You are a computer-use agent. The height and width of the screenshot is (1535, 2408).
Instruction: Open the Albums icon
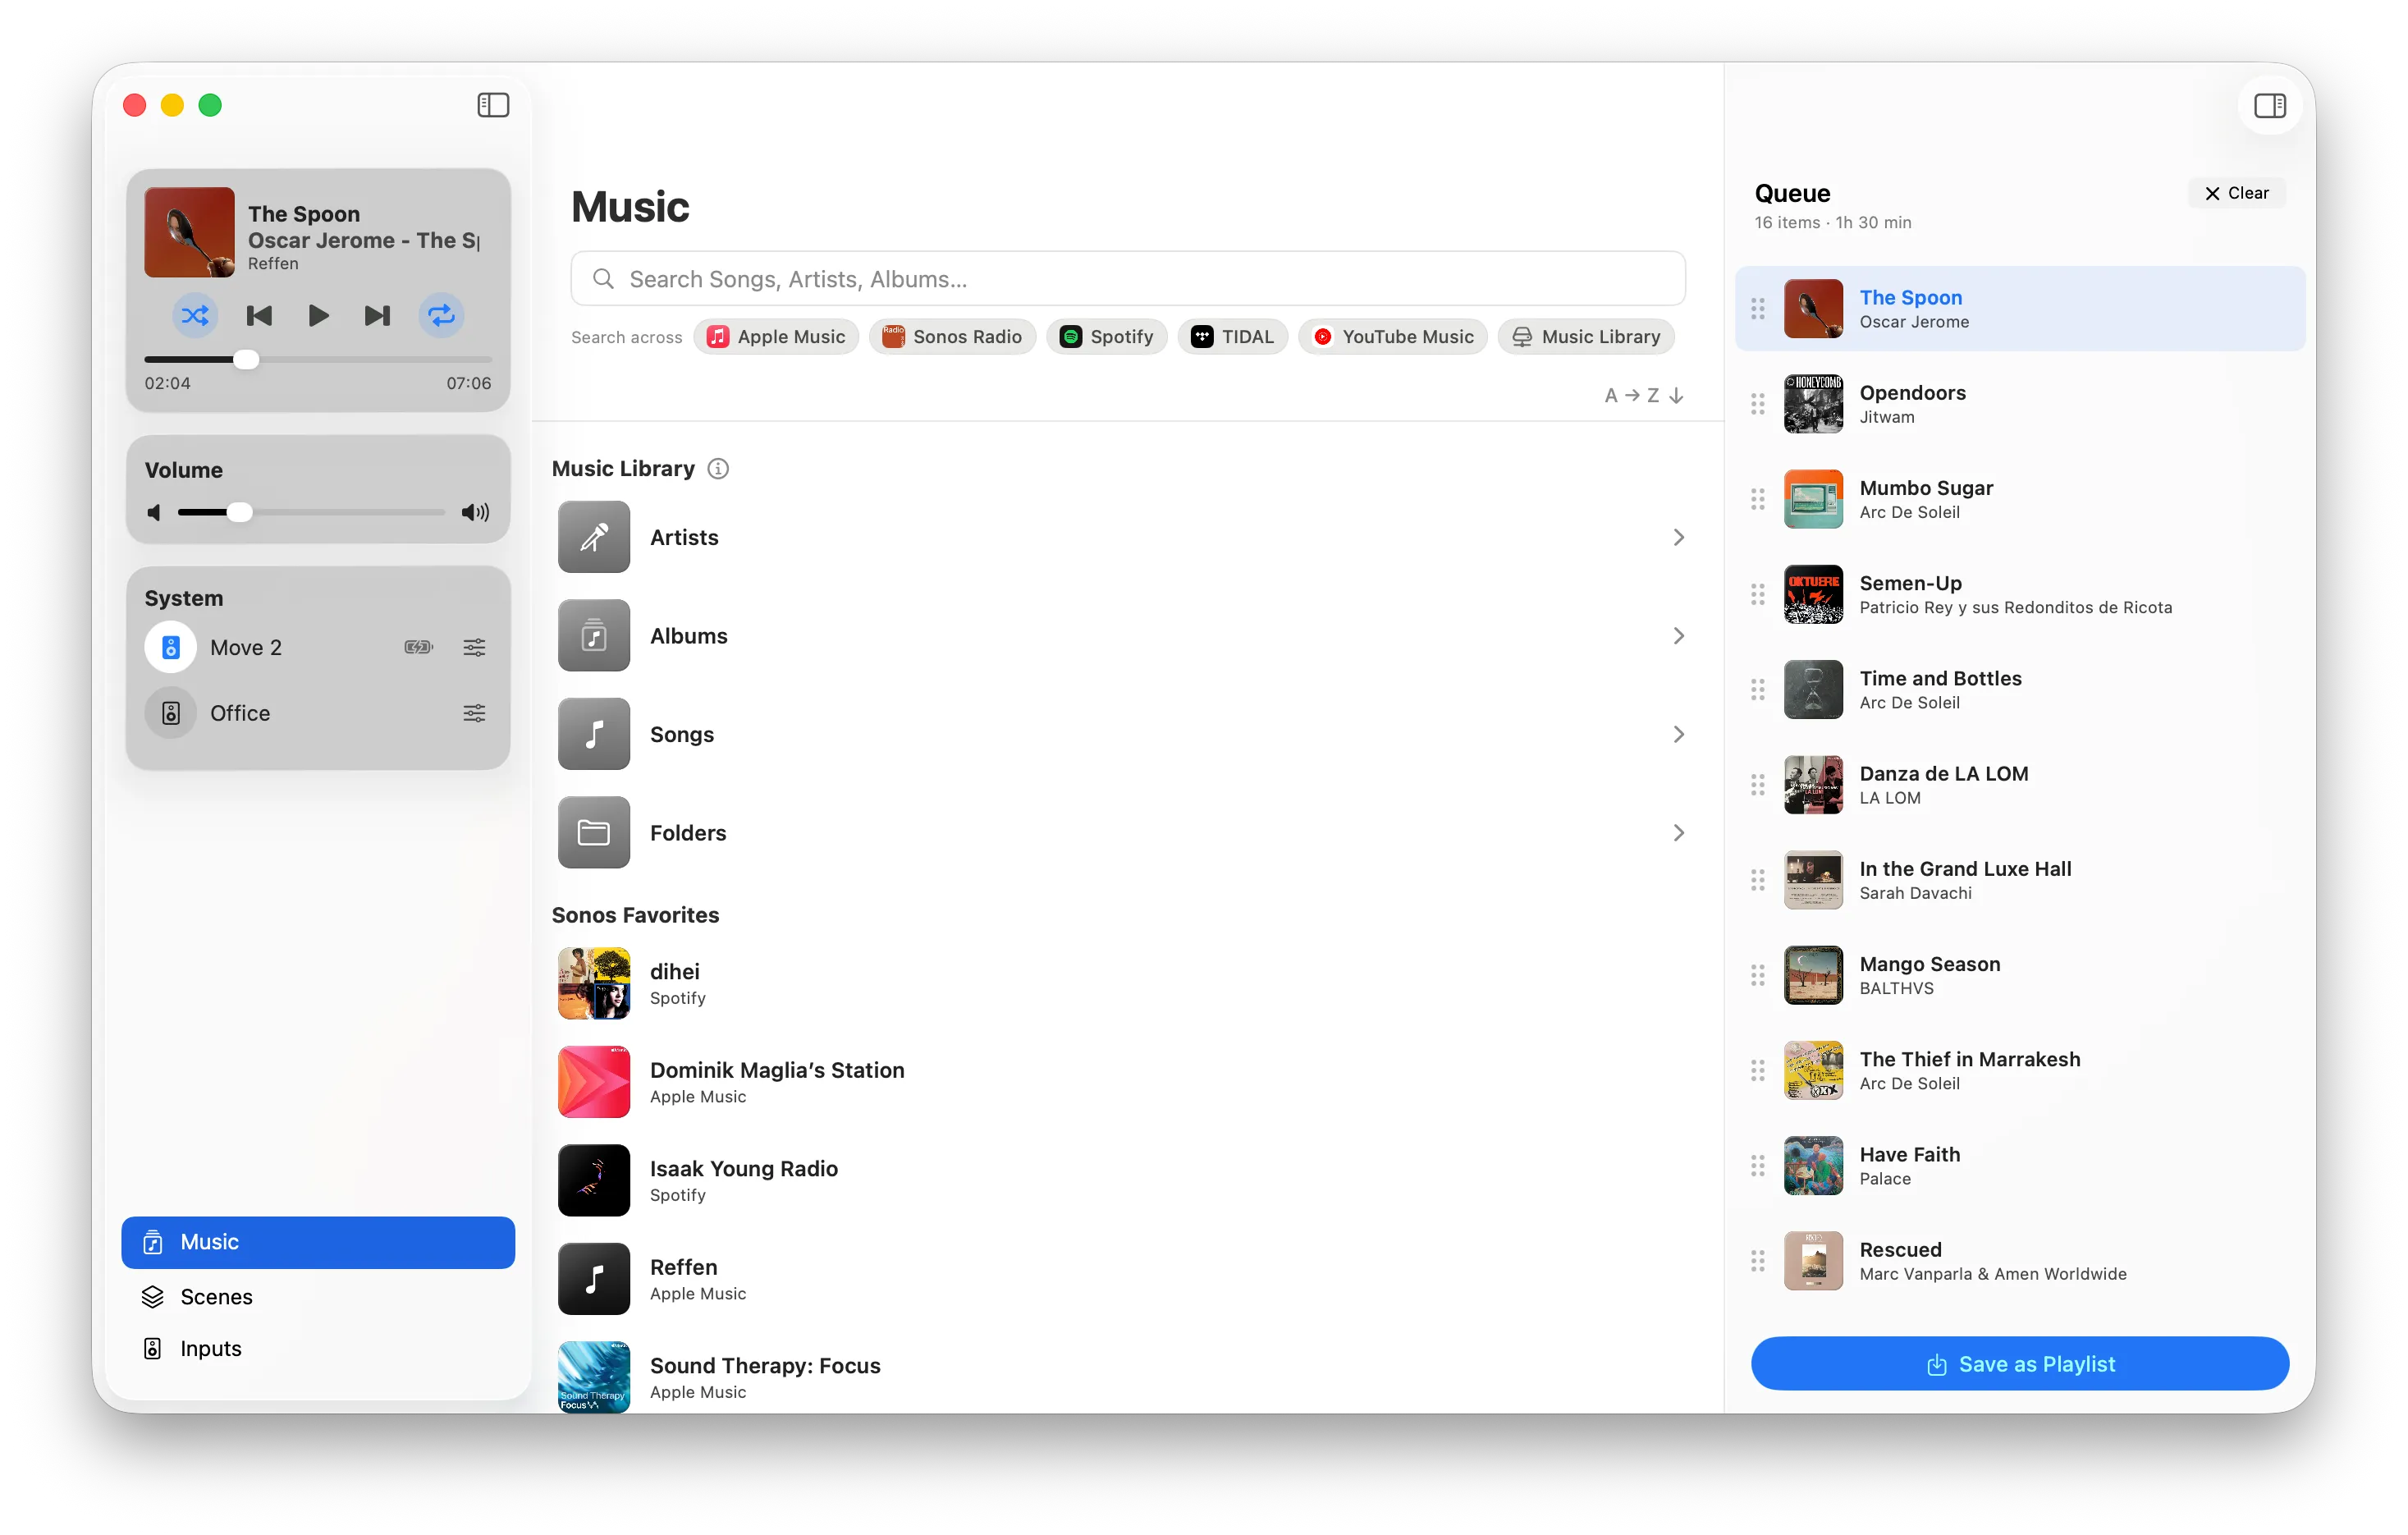(594, 636)
